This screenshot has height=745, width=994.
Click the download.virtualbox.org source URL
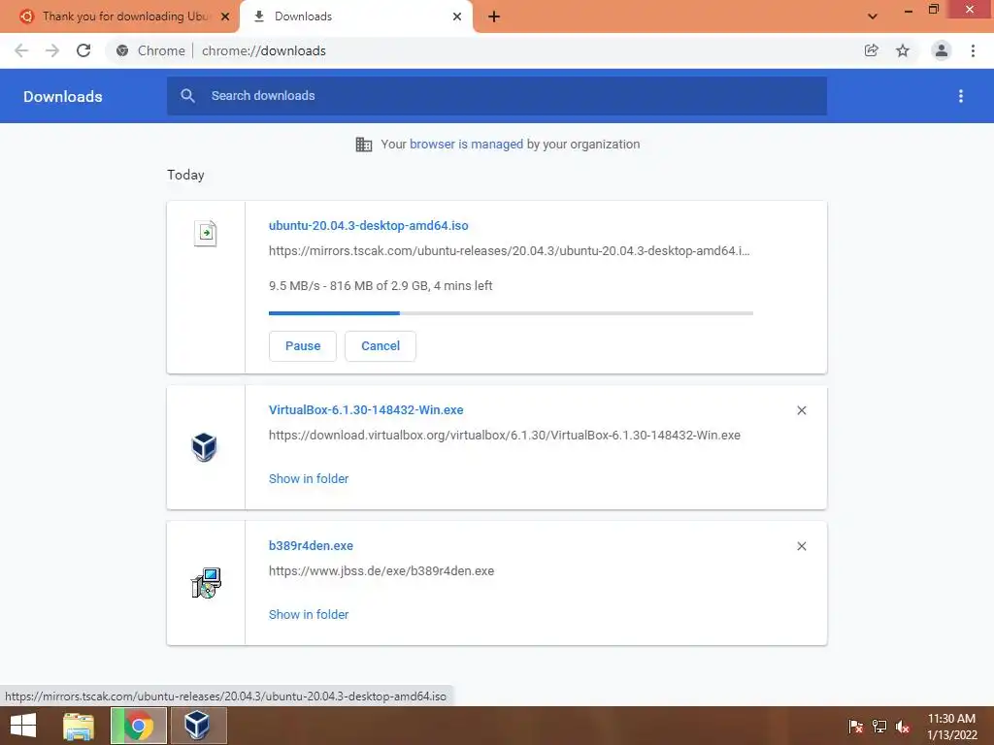[505, 436]
